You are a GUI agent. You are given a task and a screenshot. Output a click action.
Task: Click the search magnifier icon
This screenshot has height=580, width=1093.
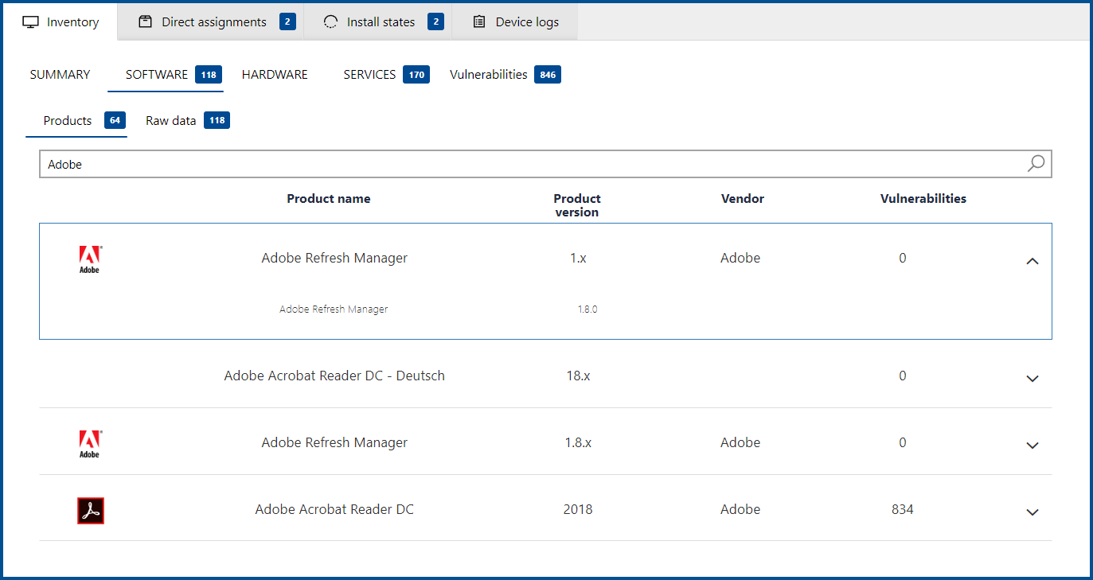pyautogui.click(x=1035, y=163)
